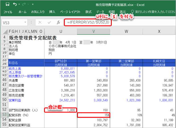Screen dimensions: 176x128
Task: Select column W header
Action: click(x=126, y=31)
